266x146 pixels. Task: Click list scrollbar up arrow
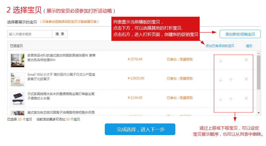click(259, 53)
